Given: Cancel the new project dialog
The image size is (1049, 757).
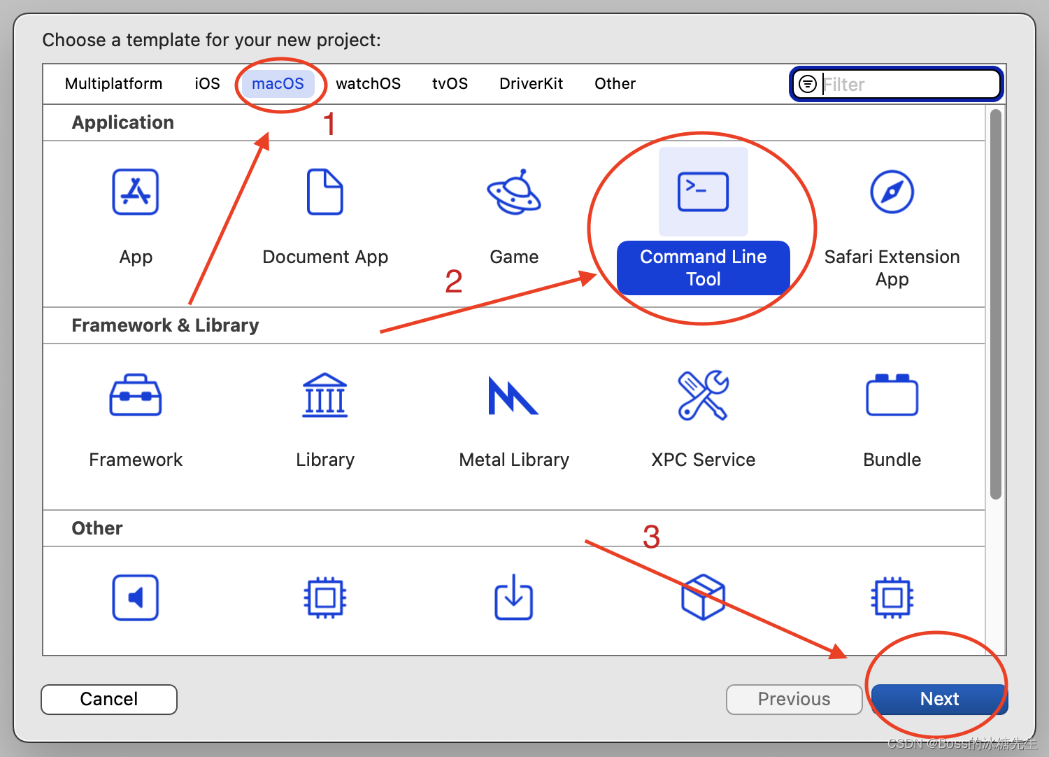Looking at the screenshot, I should pyautogui.click(x=109, y=699).
